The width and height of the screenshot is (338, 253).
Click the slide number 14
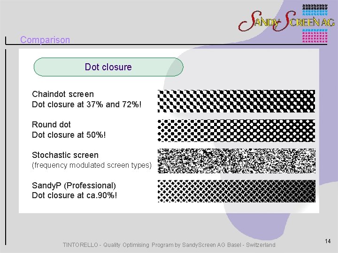(328, 241)
